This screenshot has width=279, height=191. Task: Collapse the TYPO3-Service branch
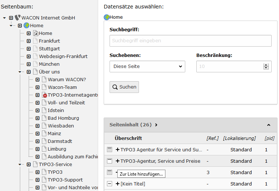pos(20,165)
